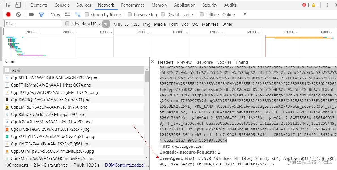The height and width of the screenshot is (170, 337).
Task: Open the Security tab
Action: pos(210,5)
